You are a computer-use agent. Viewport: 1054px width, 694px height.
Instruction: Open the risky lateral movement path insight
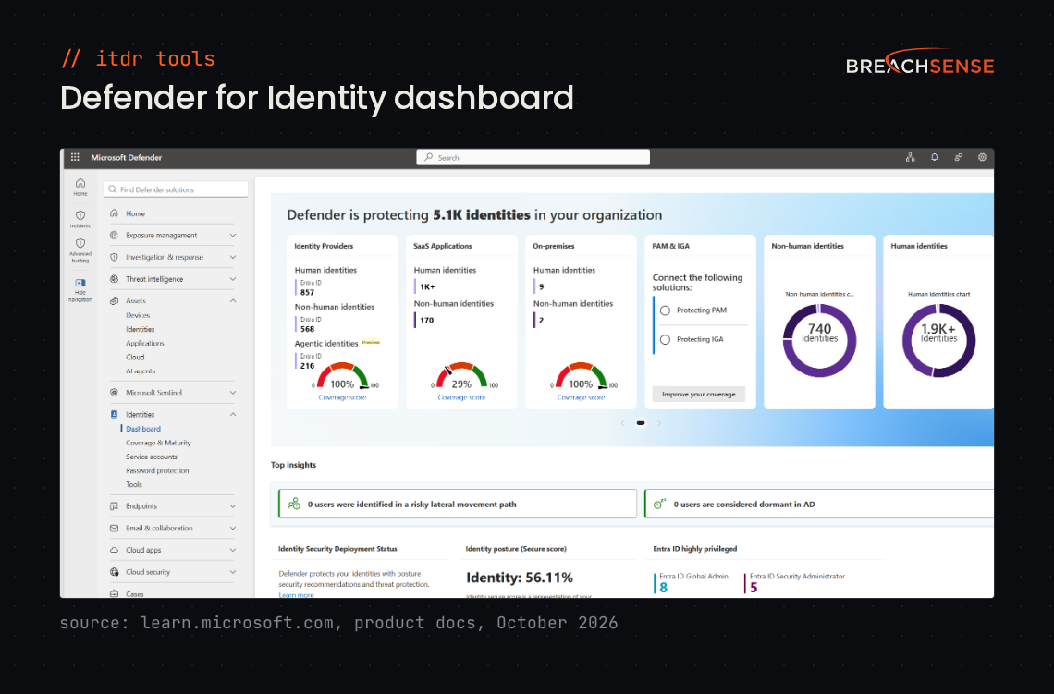pyautogui.click(x=458, y=504)
